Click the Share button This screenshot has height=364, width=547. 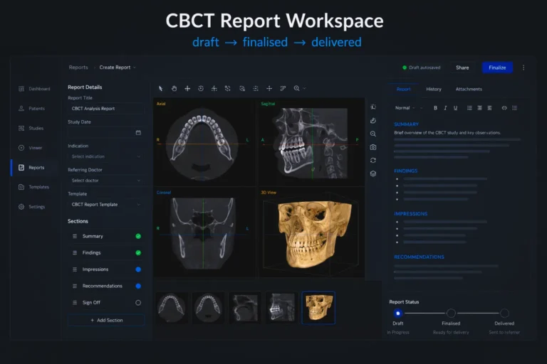[462, 68]
